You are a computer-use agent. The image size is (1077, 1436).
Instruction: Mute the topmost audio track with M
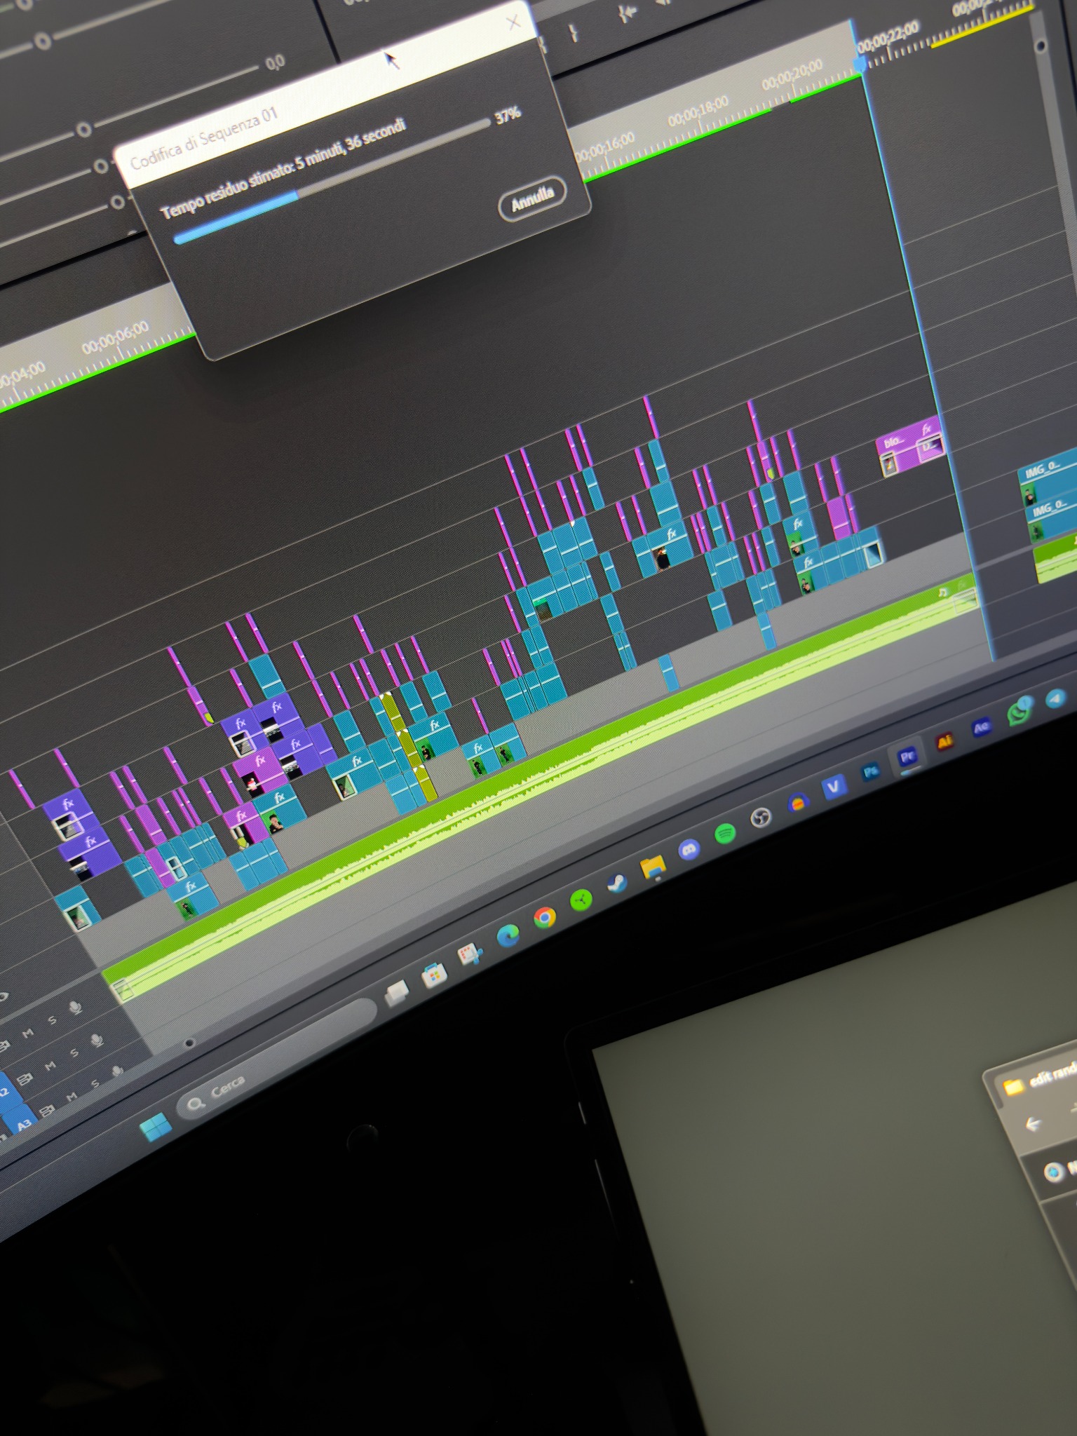[28, 1033]
